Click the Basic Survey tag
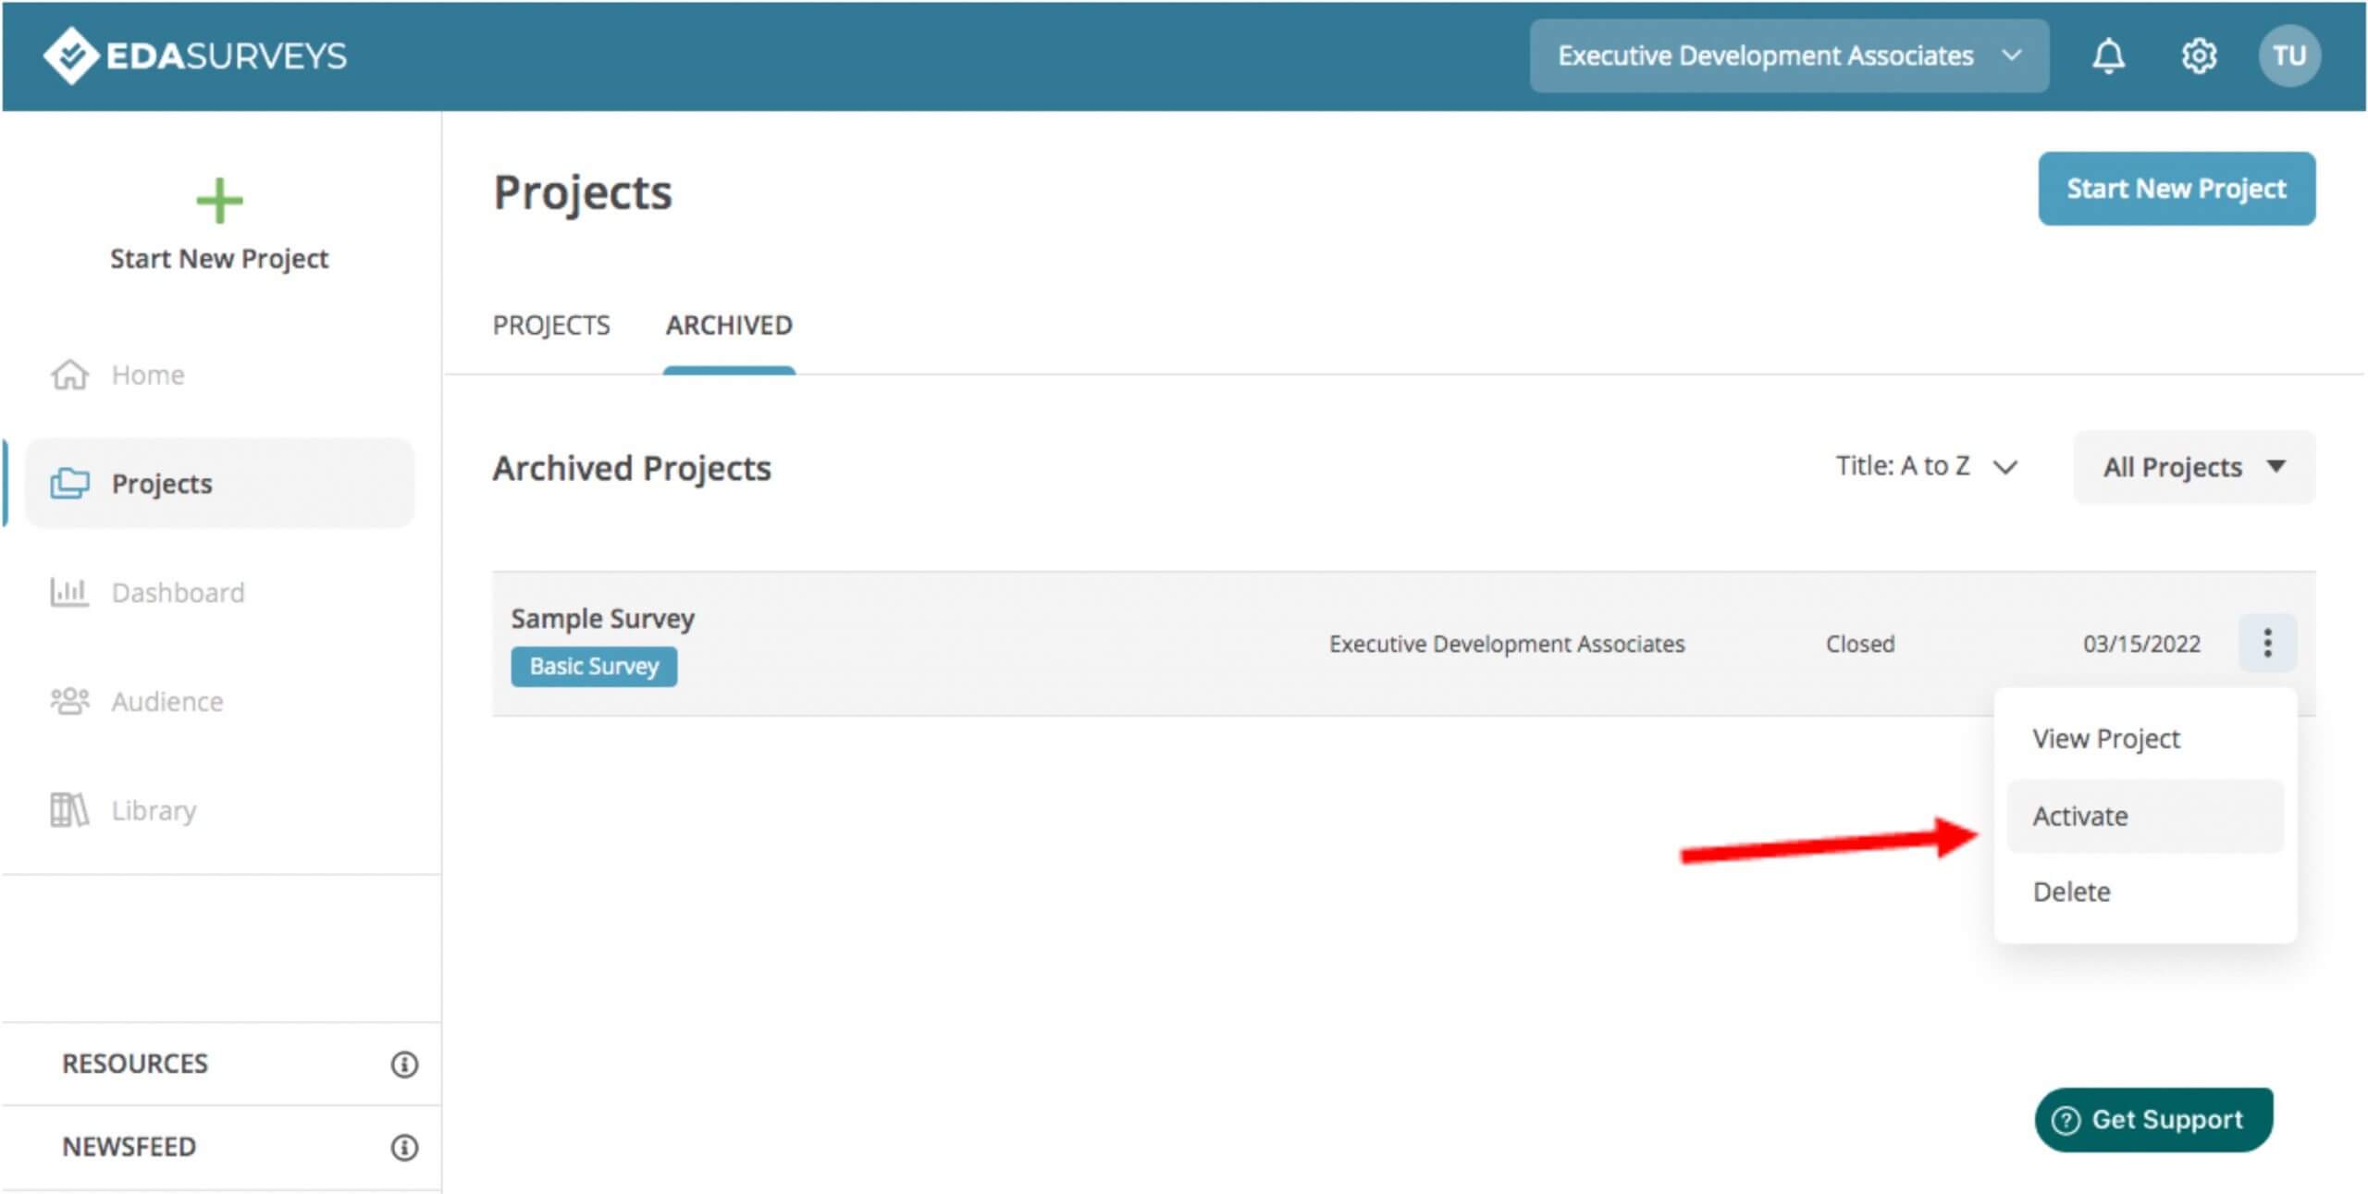This screenshot has height=1194, width=2368. [x=594, y=667]
